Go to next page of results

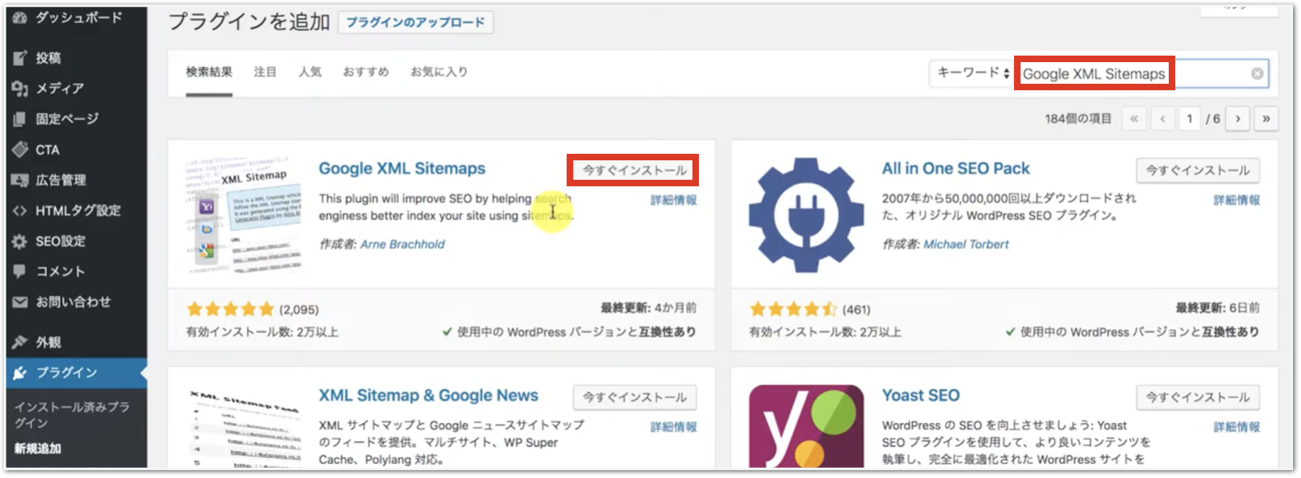point(1237,118)
